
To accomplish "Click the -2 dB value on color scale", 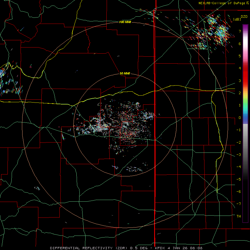I will [239, 142].
